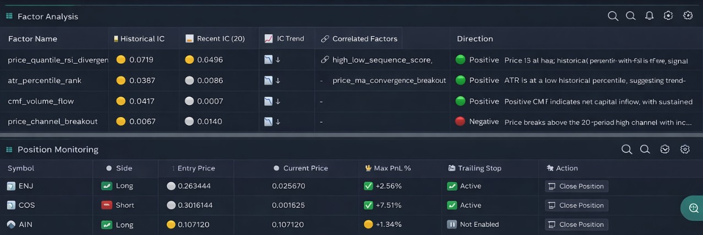Image resolution: width=703 pixels, height=235 pixels.
Task: Click the first search icon in Position Monitoring
Action: (626, 149)
